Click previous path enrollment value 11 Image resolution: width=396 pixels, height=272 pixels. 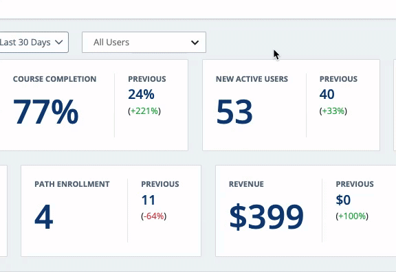pyautogui.click(x=148, y=200)
